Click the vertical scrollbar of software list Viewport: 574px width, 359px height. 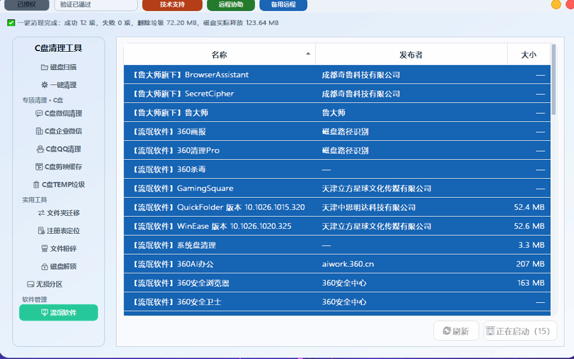tap(553, 79)
